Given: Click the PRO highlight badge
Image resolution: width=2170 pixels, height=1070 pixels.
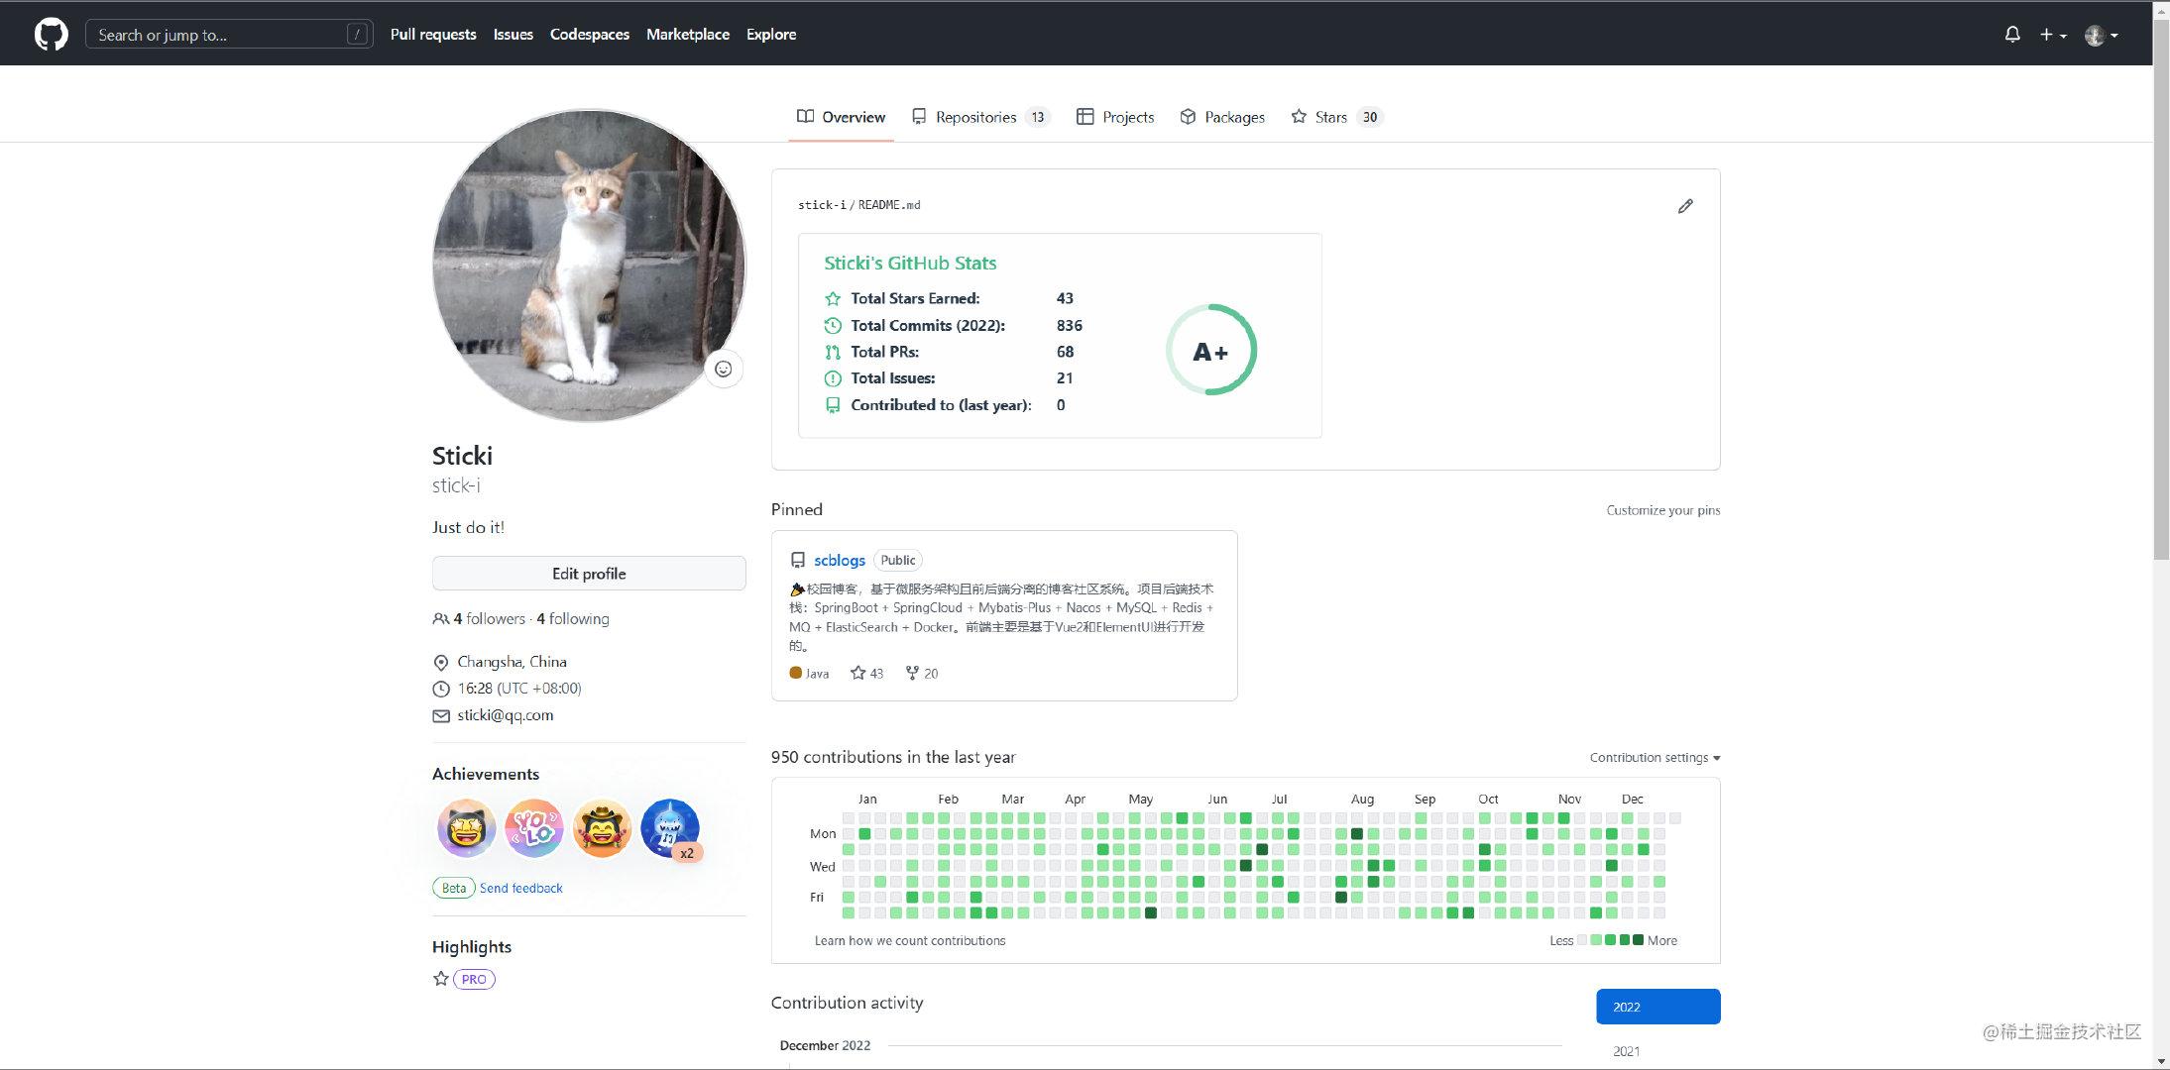Looking at the screenshot, I should [474, 979].
